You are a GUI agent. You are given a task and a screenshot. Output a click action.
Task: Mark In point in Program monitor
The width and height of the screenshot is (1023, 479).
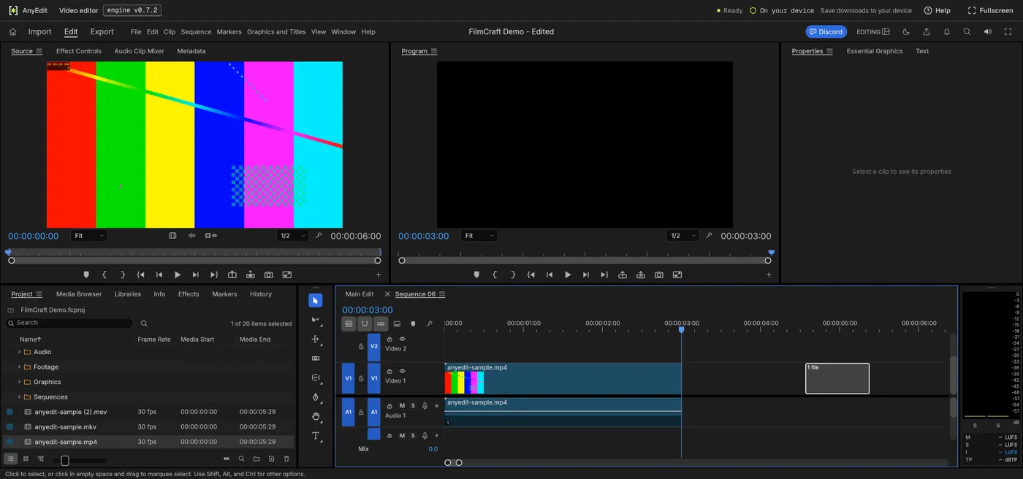[495, 275]
